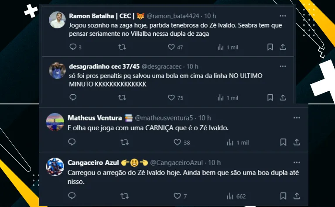This screenshot has height=207, width=335.
Task: View analytics of desagradinho cec's tweet
Action: [x=221, y=98]
